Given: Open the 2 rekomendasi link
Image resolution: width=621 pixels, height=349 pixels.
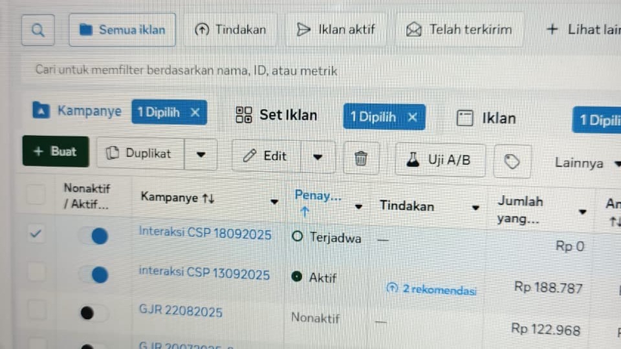Looking at the screenshot, I should pyautogui.click(x=431, y=290).
